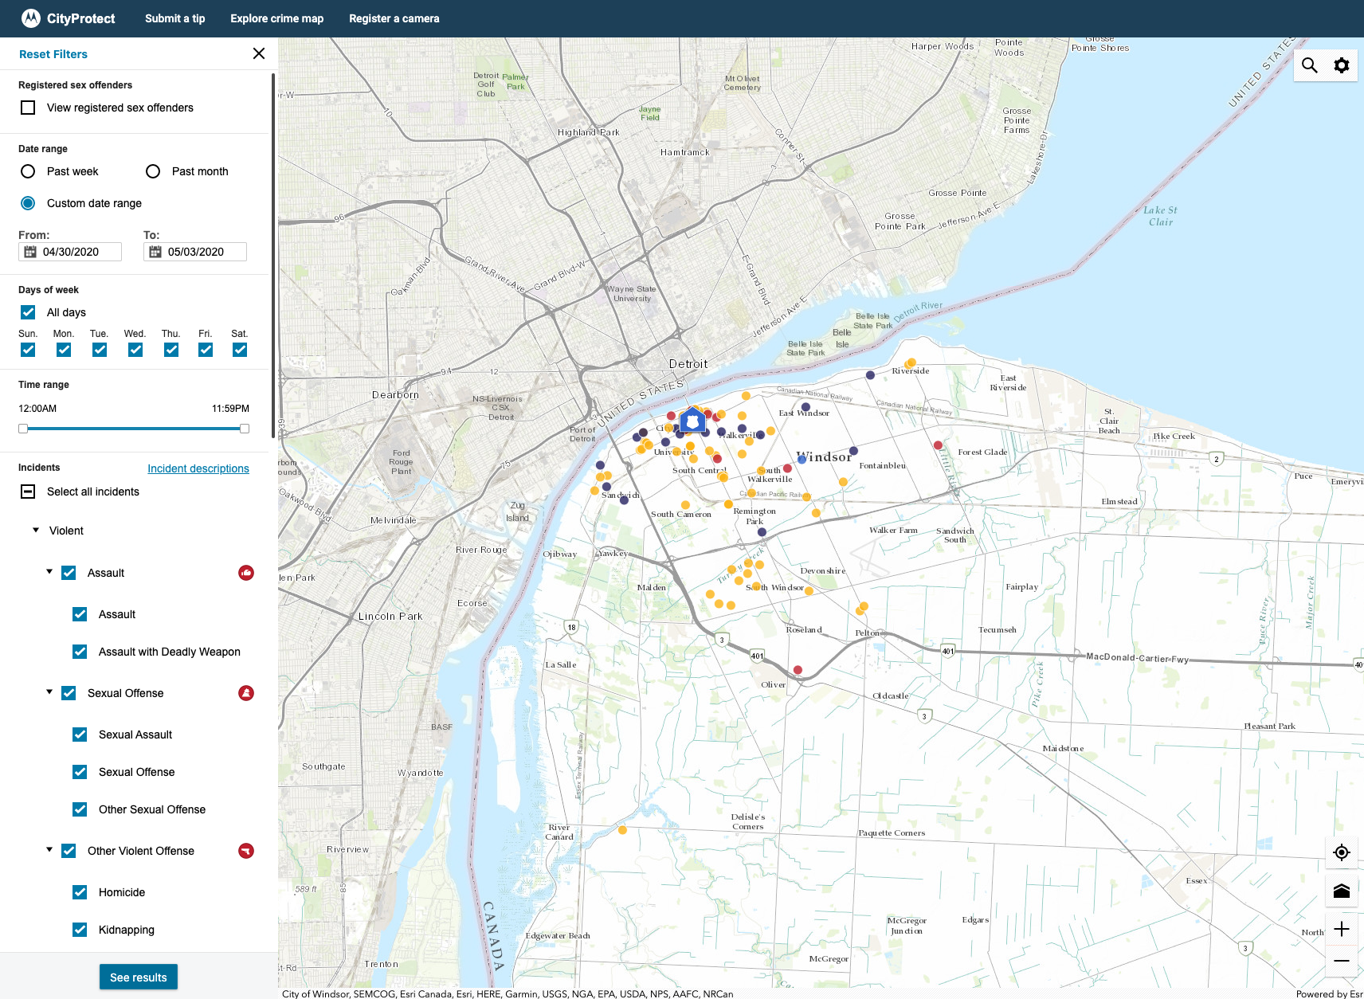This screenshot has height=999, width=1364.
Task: Zoom out on the map
Action: click(1342, 962)
